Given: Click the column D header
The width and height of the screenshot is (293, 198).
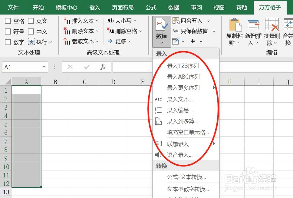Looking at the screenshot, I should point(114,82).
